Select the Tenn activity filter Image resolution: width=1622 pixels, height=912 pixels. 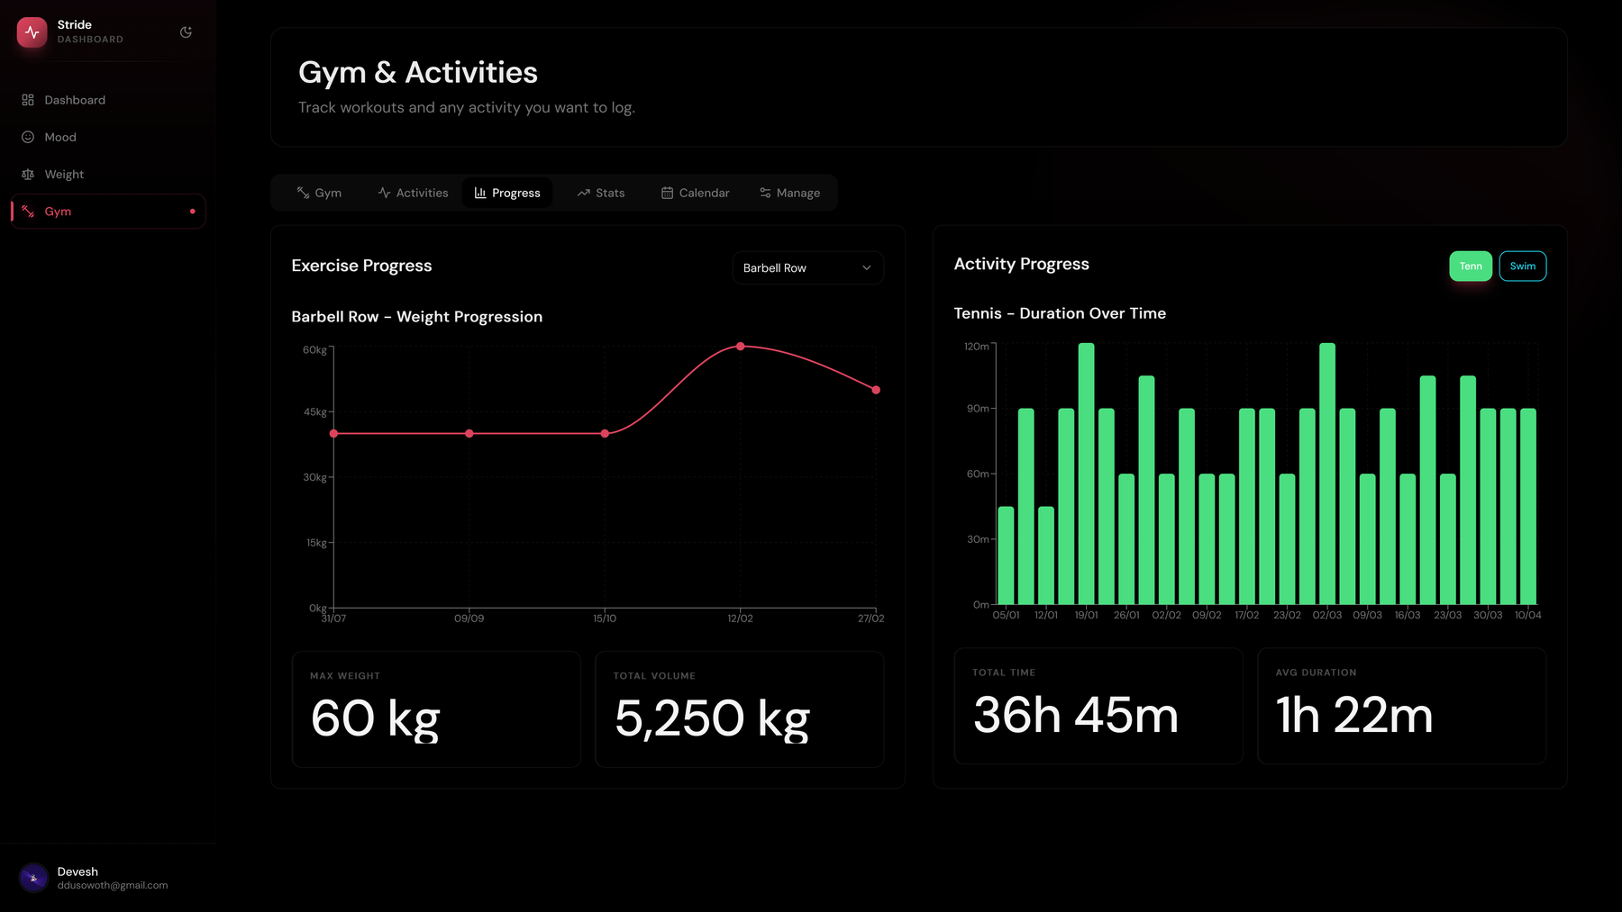[1471, 266]
